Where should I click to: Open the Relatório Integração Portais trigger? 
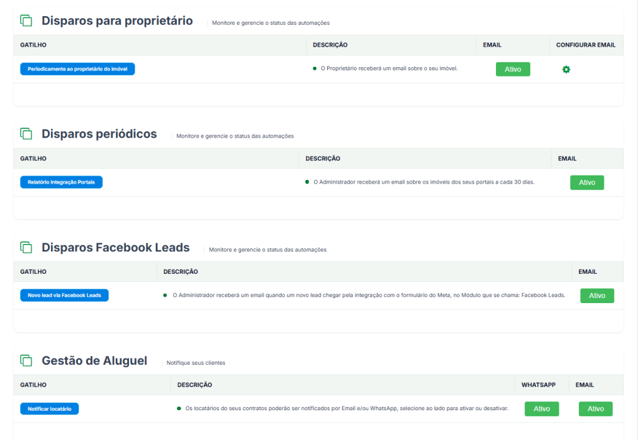(62, 182)
